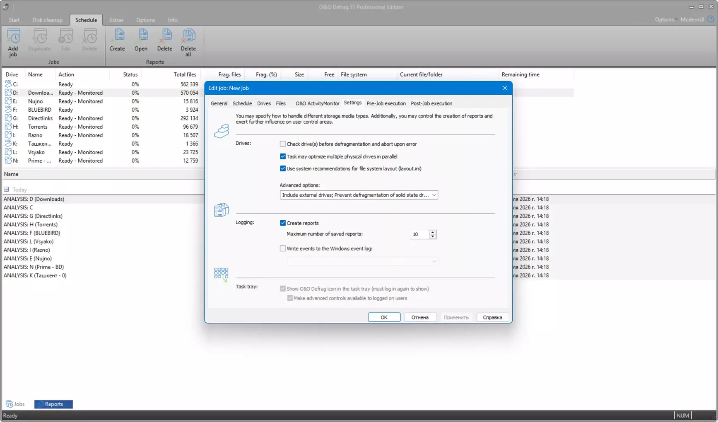Screen dimensions: 718x422
Task: Uncheck Task may optimize multiple drives in parallel
Action: coord(283,156)
